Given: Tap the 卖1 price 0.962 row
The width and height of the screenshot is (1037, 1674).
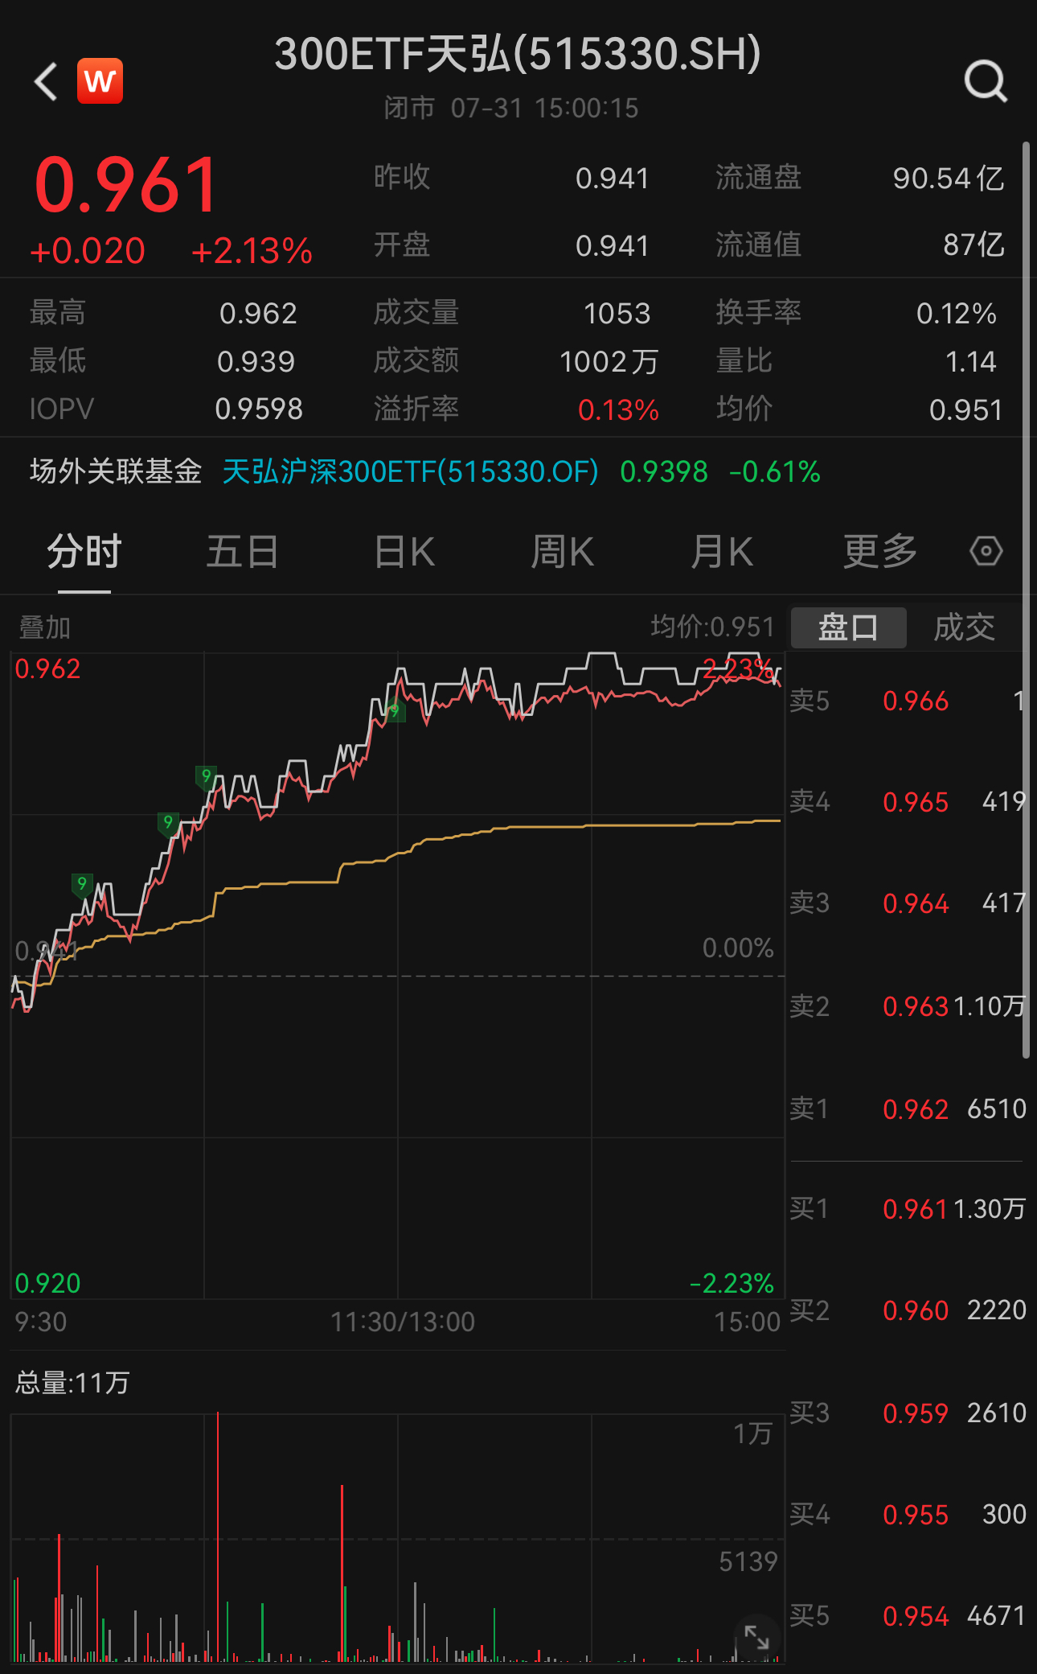Looking at the screenshot, I should [x=908, y=1109].
